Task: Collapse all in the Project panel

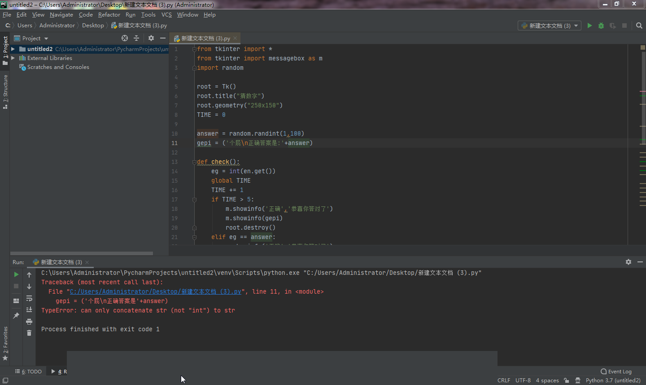Action: (136, 38)
